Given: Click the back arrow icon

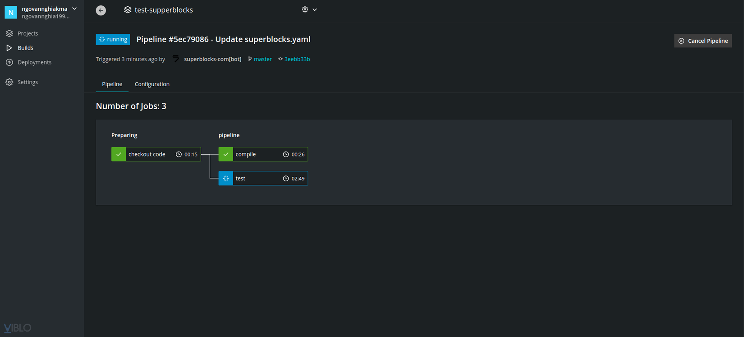Looking at the screenshot, I should 101,10.
